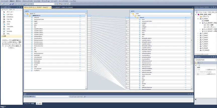Click the Save icon in toolbar
Image resolution: width=217 pixels, height=108 pixels.
tap(10, 4)
